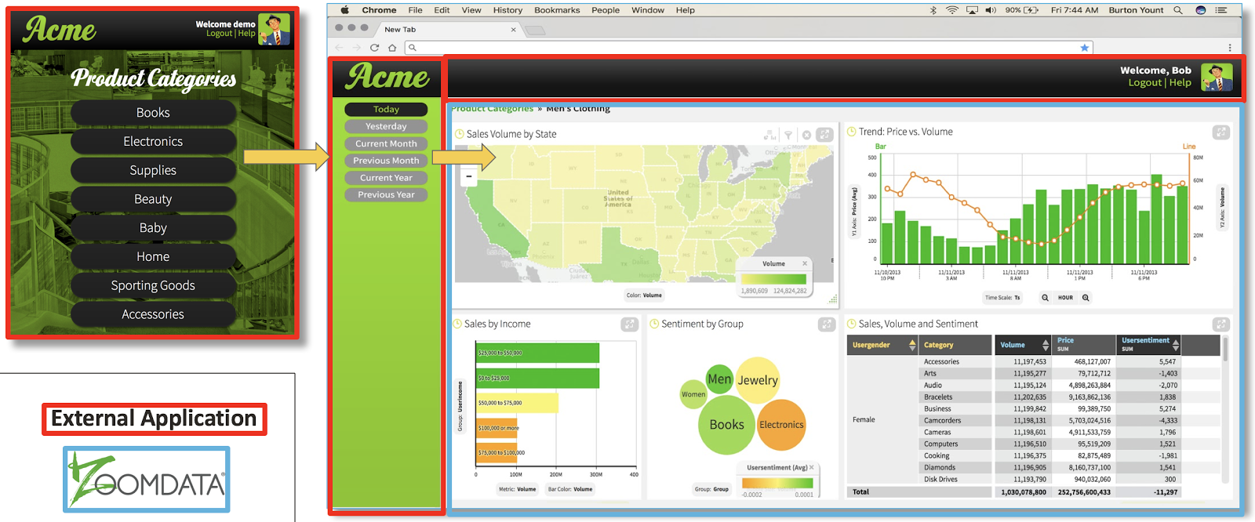The image size is (1255, 522).
Task: Open the Apple menu
Action: 344,10
